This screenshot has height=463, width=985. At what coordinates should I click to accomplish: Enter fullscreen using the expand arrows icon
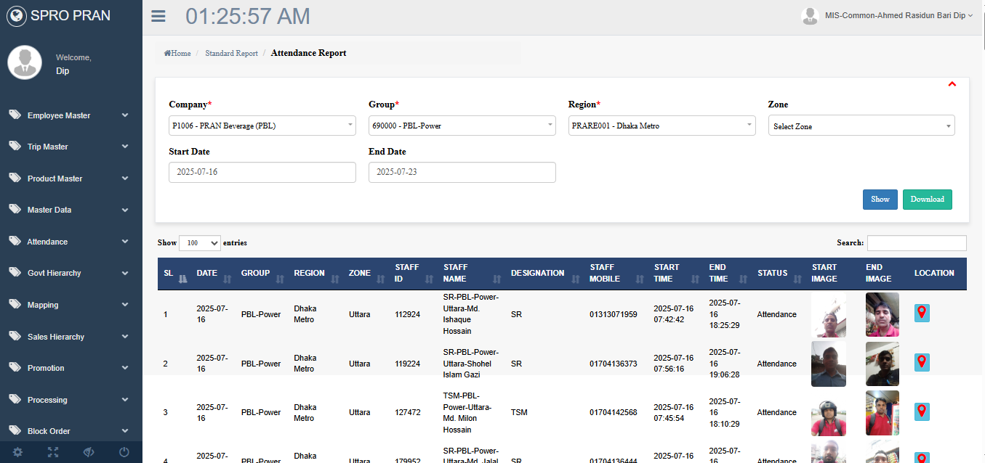[53, 452]
